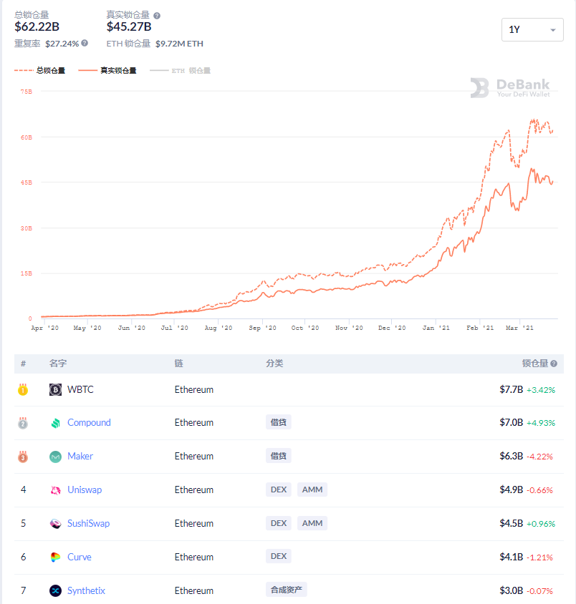Open the Synthetix protocol link
This screenshot has height=604, width=576.
(x=86, y=590)
